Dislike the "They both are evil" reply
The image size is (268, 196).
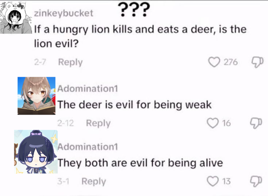256,181
